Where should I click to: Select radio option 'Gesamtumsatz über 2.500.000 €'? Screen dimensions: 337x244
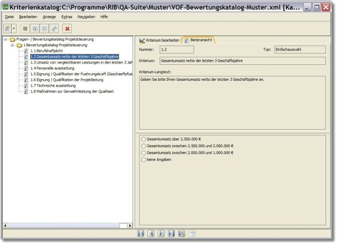[x=144, y=139]
